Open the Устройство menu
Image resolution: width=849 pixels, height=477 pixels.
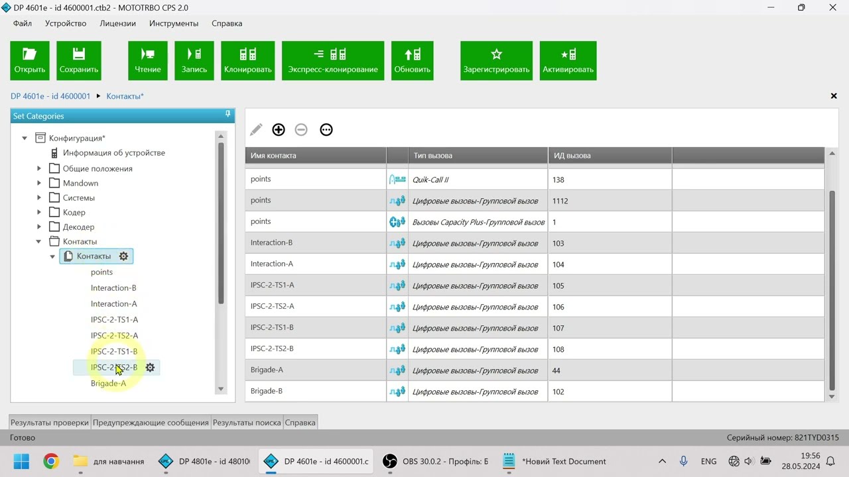[x=66, y=23]
